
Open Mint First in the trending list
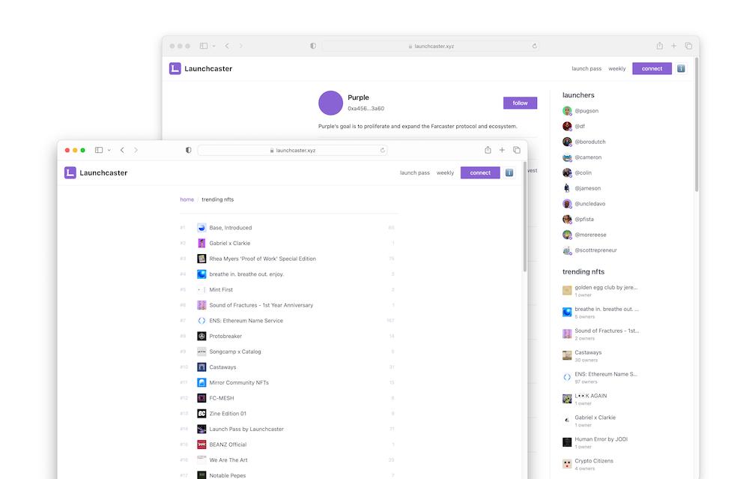[288, 289]
